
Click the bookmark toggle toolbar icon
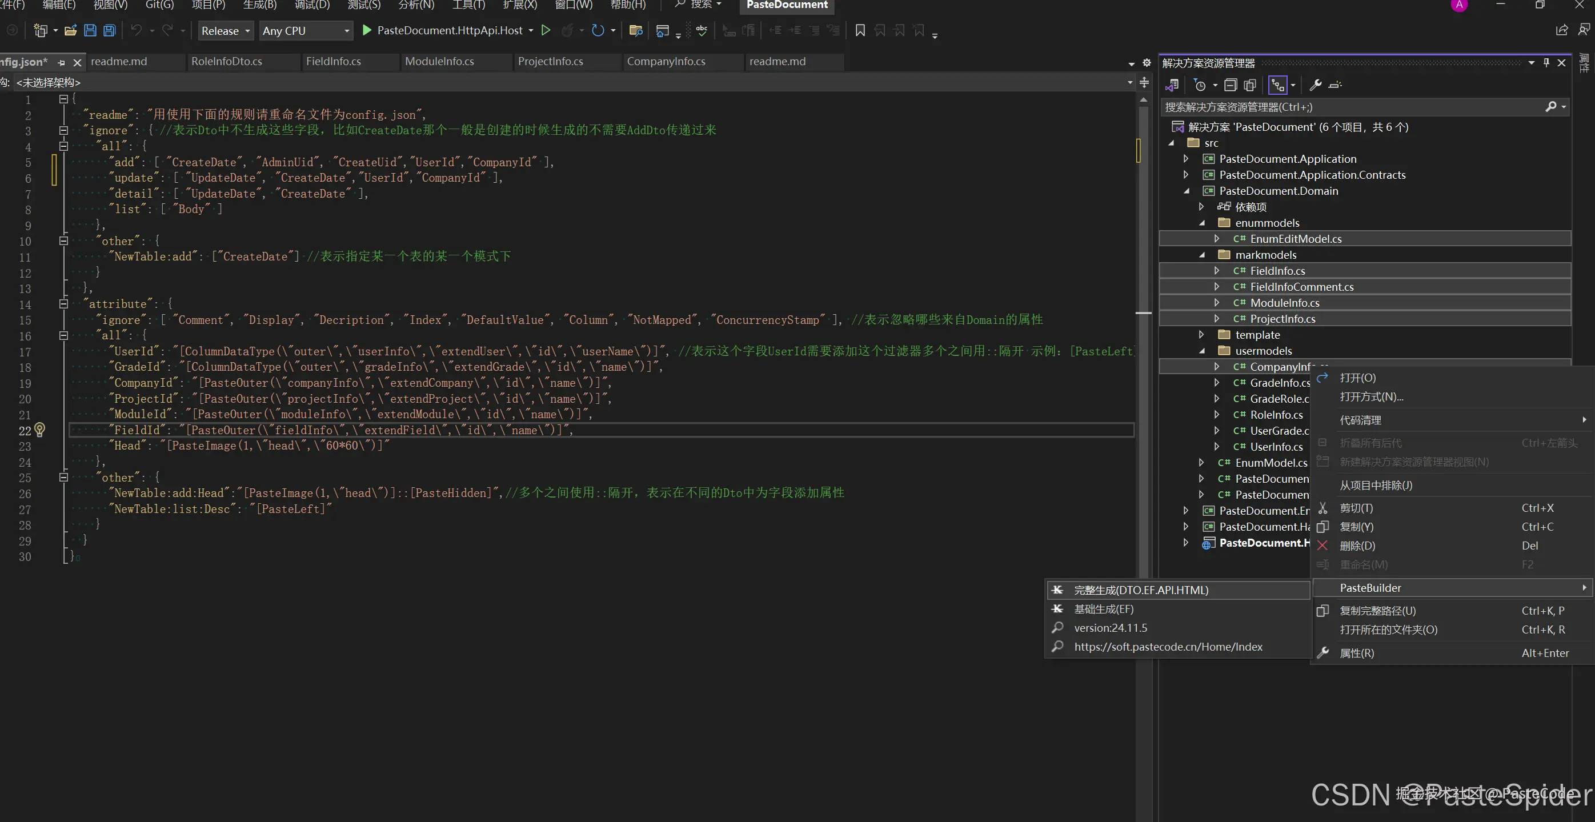[x=860, y=30]
